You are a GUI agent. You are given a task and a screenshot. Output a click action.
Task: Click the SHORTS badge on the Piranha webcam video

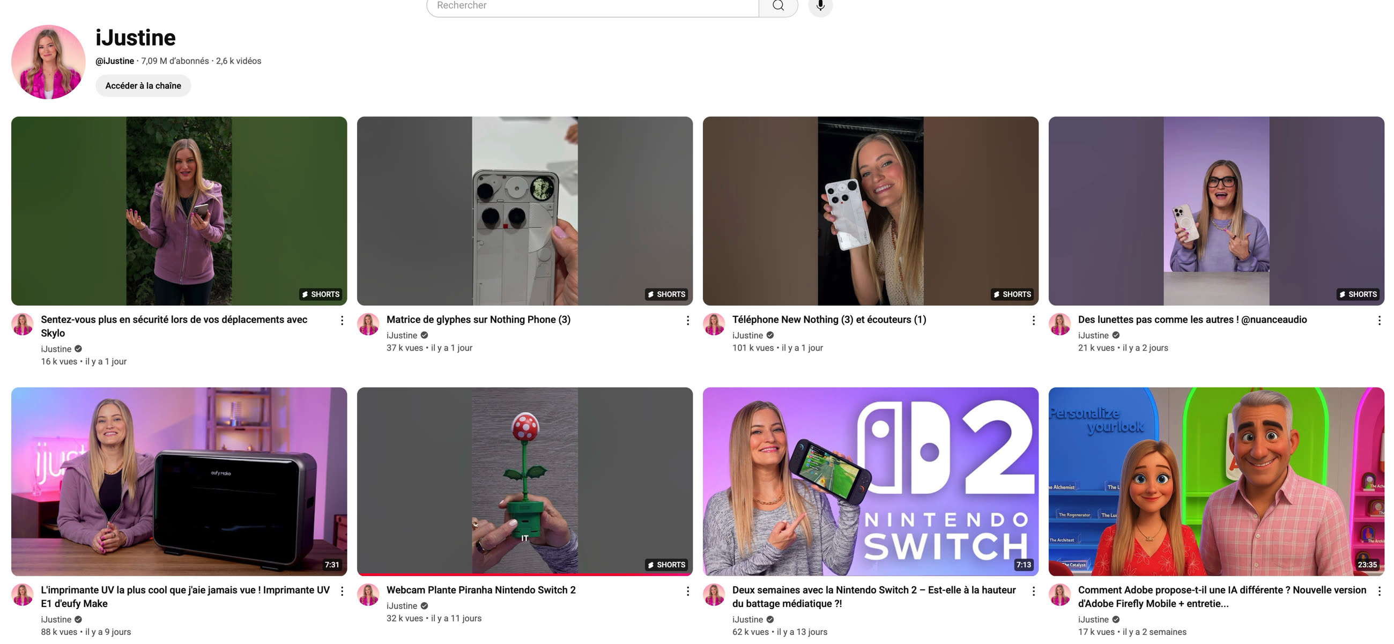666,564
